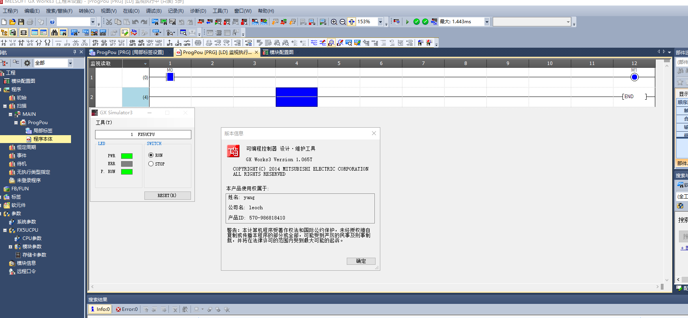Open the 调试(B) debug menu
Screen dimensions: 688x318
[153, 11]
